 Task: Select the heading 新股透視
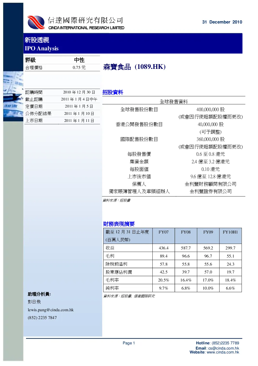(x=37, y=40)
